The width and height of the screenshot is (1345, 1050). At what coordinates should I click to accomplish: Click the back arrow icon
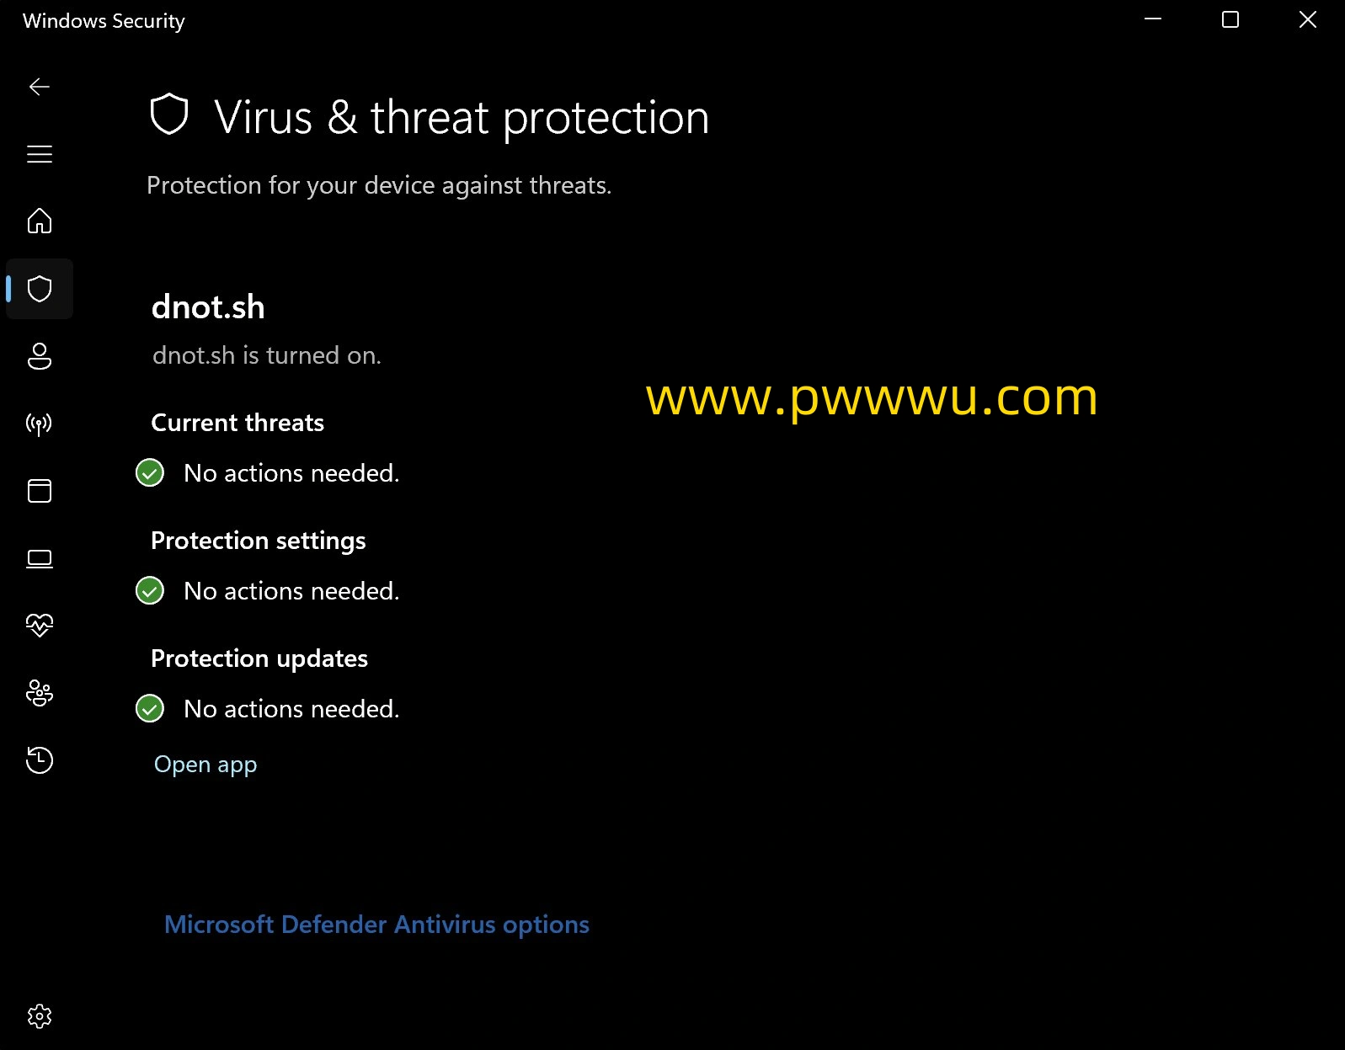(40, 87)
